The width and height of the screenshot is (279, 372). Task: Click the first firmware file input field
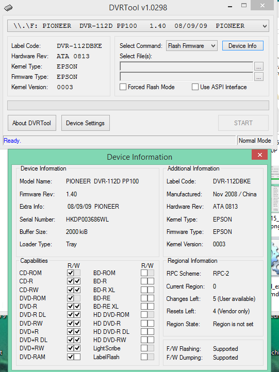click(x=186, y=66)
